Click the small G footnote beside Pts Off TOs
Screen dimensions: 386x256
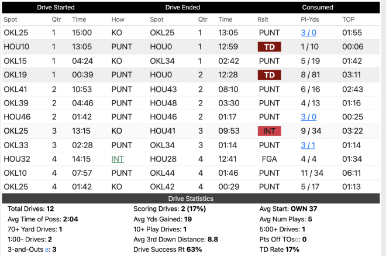(x=297, y=240)
